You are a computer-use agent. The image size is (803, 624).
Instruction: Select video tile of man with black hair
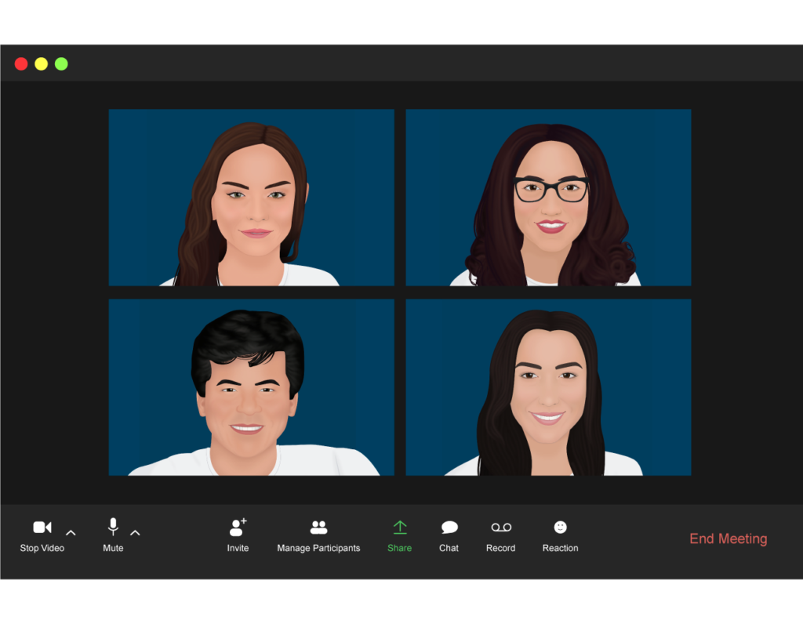tap(252, 387)
